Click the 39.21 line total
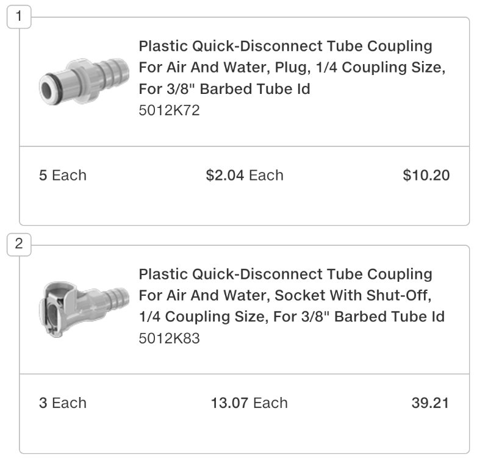The image size is (488, 458). point(430,403)
